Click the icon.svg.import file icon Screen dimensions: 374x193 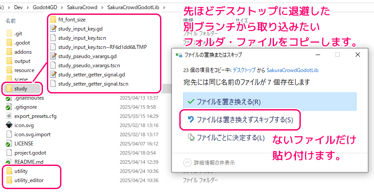[x=9, y=134]
